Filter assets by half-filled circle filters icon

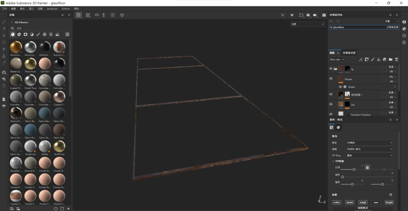pos(32,34)
